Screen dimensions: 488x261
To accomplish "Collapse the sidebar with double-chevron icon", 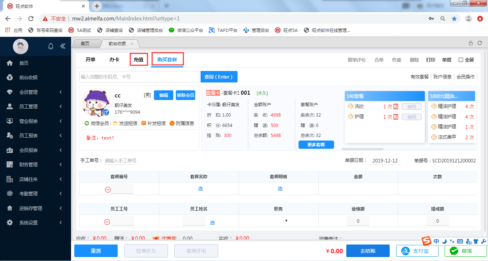I will pyautogui.click(x=63, y=46).
